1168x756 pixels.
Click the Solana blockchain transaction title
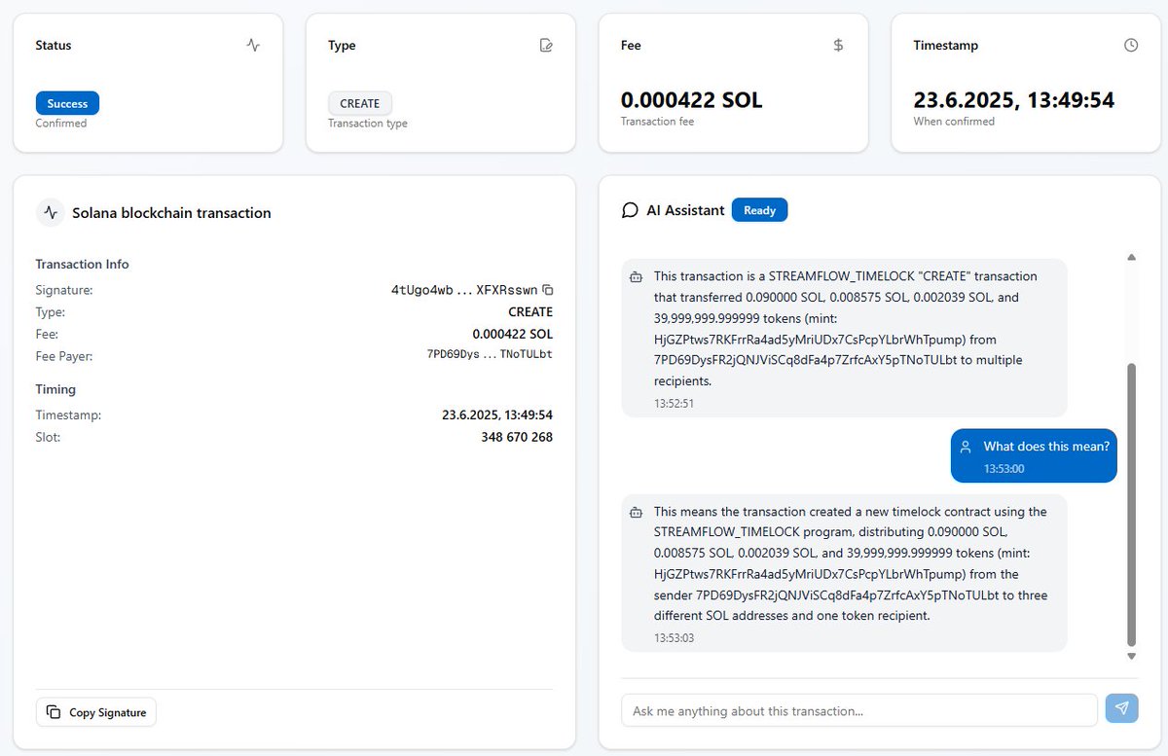point(172,212)
